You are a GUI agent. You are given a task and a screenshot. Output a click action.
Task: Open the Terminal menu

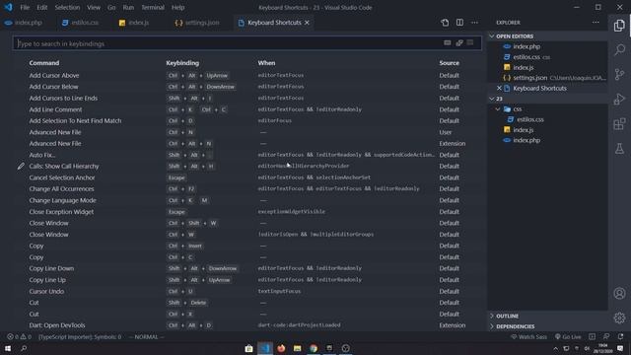153,7
